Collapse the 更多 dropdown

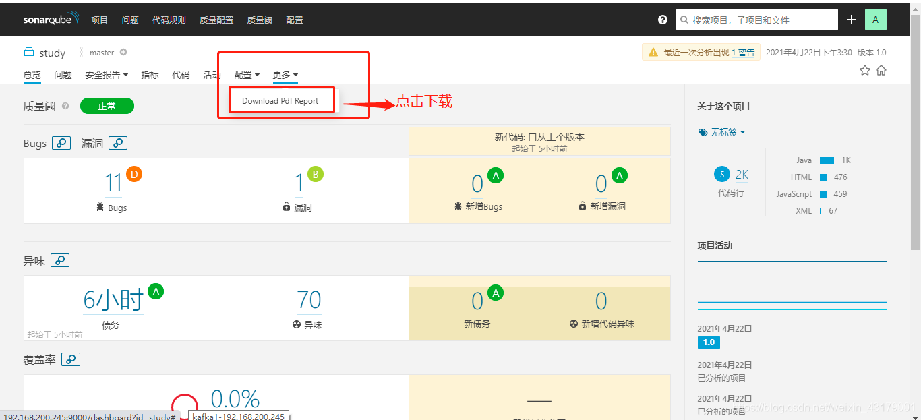(x=285, y=75)
